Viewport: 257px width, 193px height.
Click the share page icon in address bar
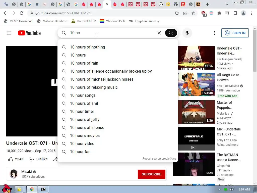(185, 13)
